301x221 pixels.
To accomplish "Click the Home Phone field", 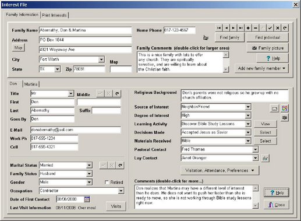I will click(179, 30).
